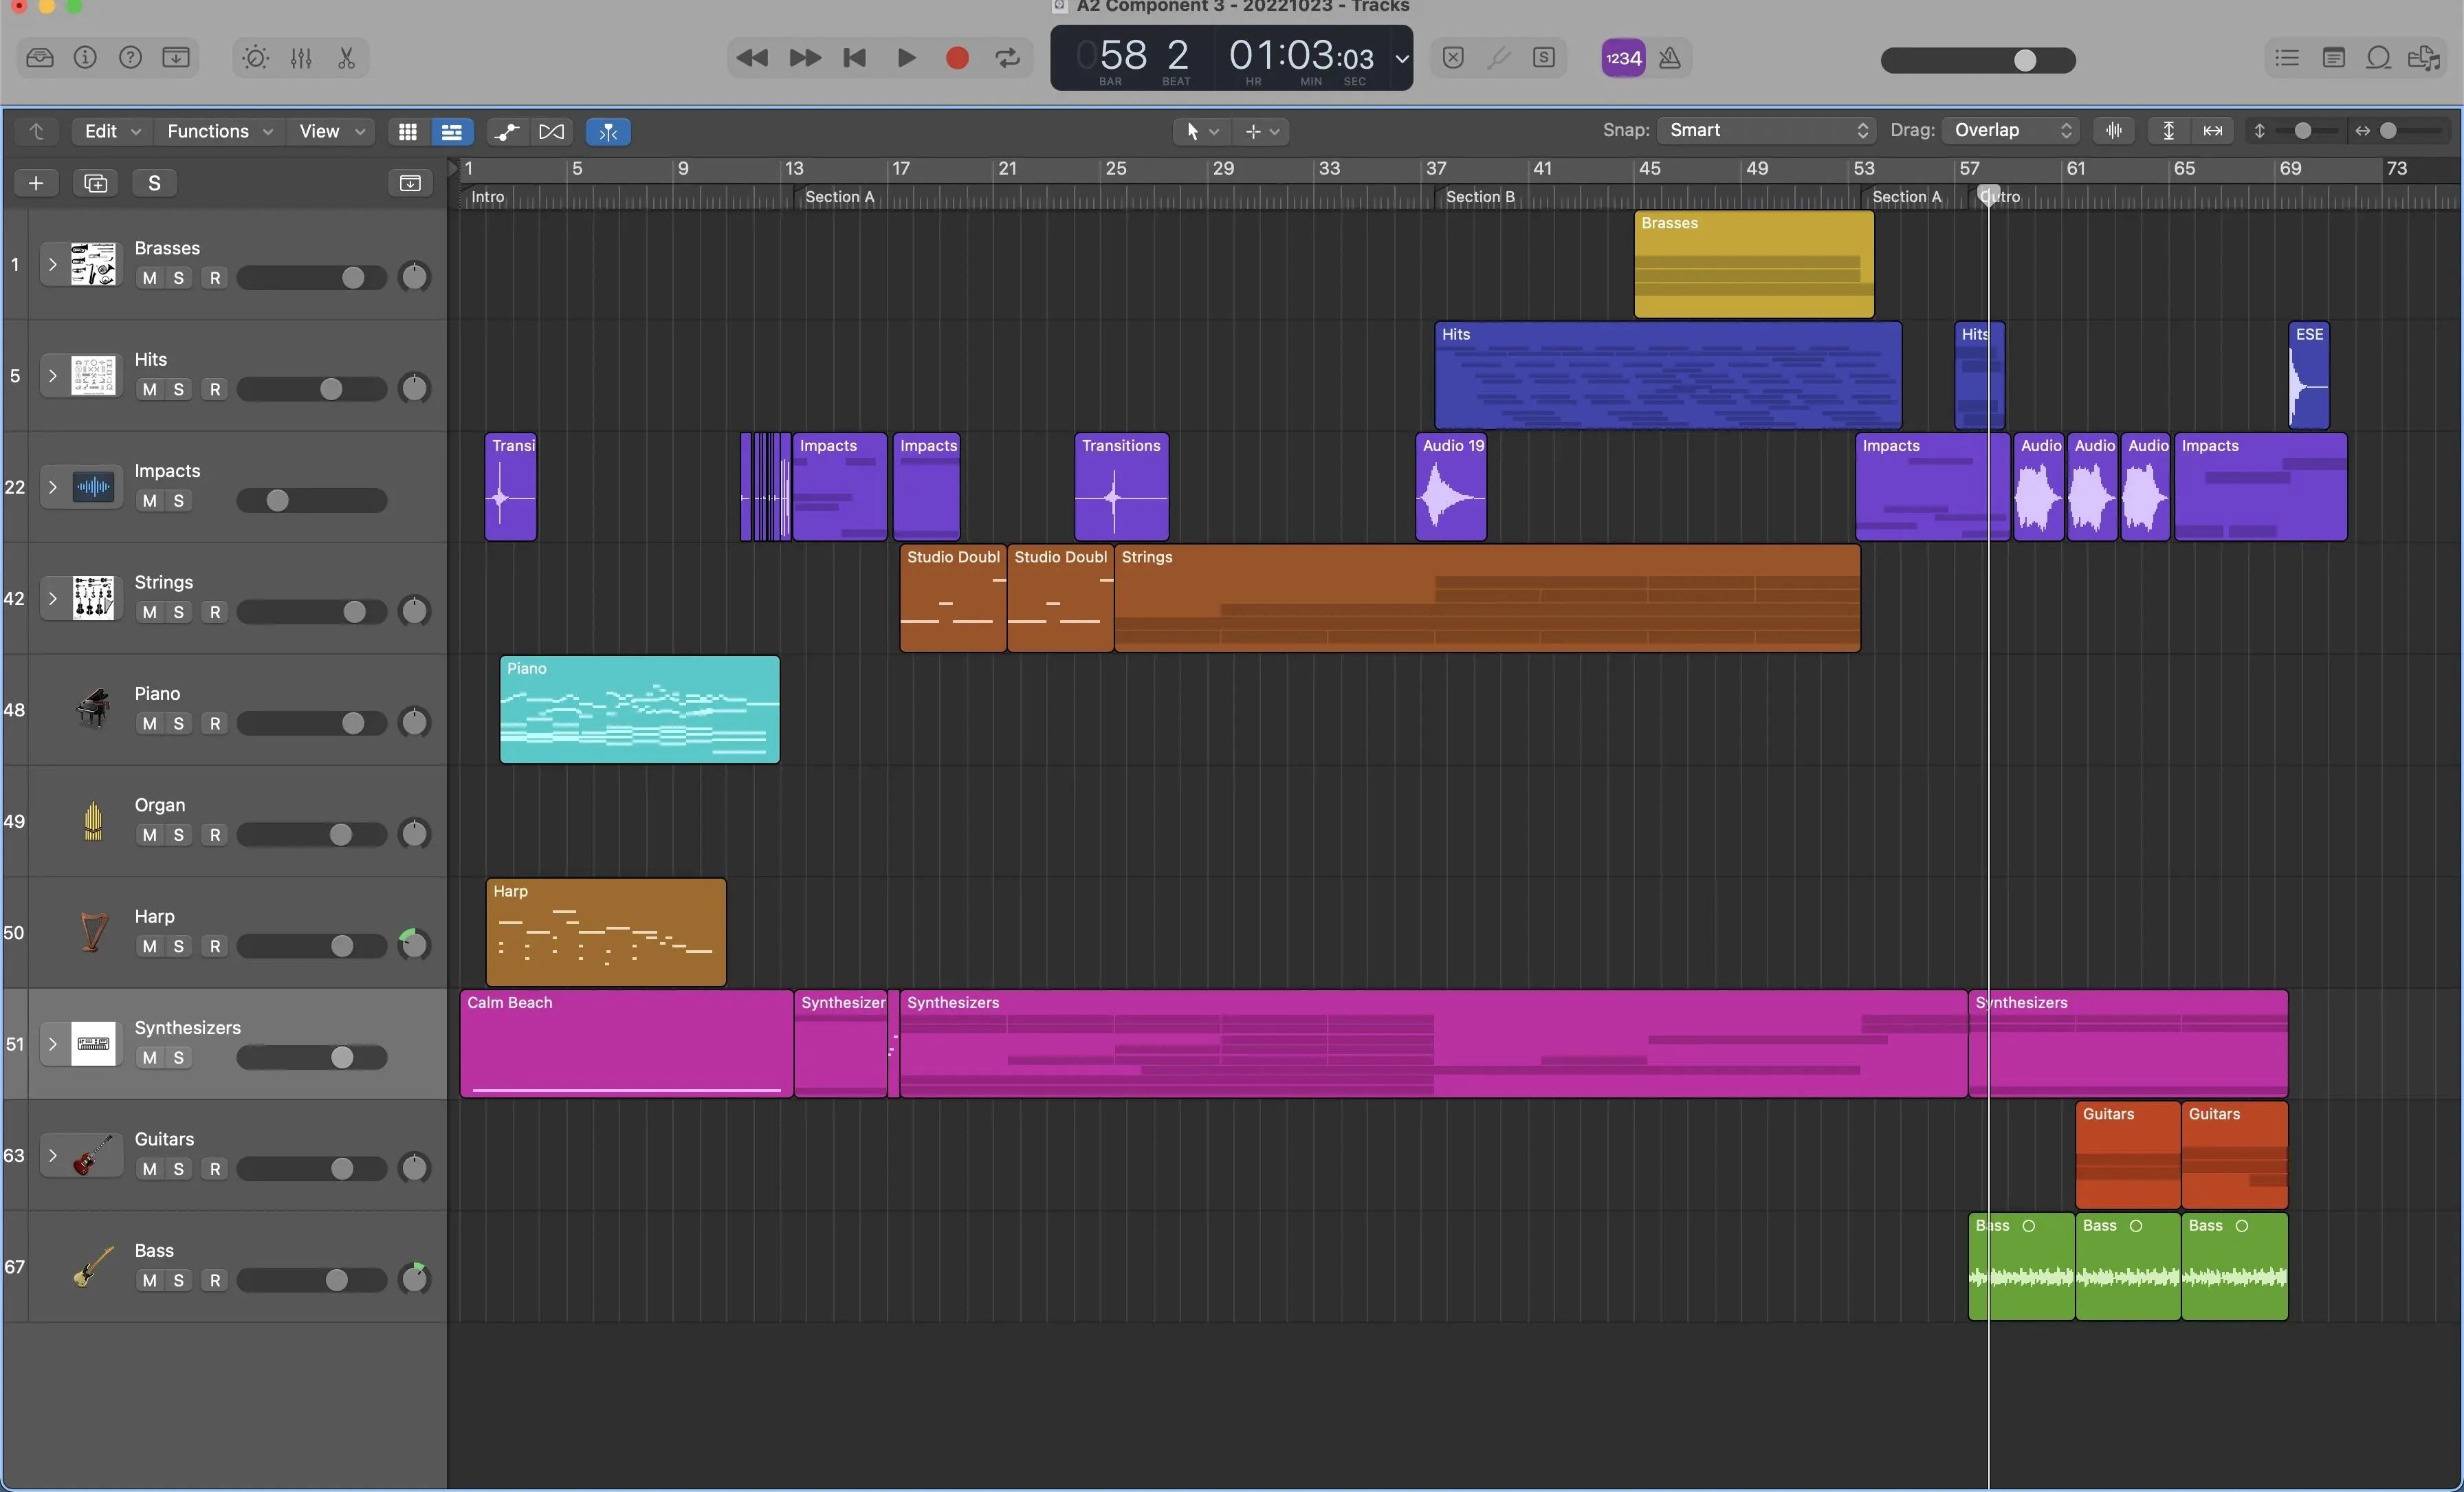Open the Mixer sliders icon

[x=301, y=58]
